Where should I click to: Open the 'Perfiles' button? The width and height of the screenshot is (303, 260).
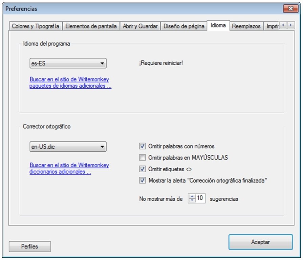[30, 246]
